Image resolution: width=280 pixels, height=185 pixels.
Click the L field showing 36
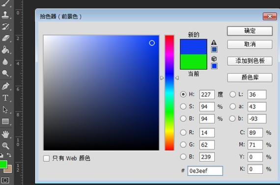257,95
